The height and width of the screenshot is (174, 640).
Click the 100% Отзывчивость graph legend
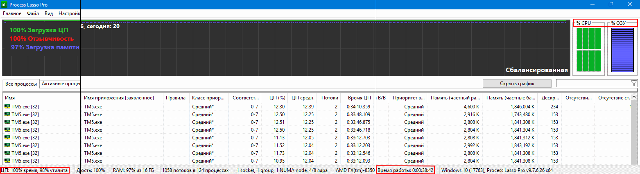(42, 39)
